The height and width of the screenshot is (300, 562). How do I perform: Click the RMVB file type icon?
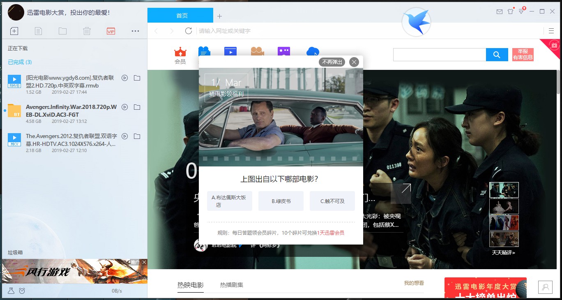(x=14, y=81)
